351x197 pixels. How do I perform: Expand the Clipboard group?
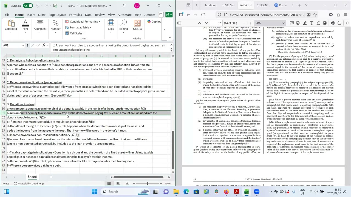11,26
